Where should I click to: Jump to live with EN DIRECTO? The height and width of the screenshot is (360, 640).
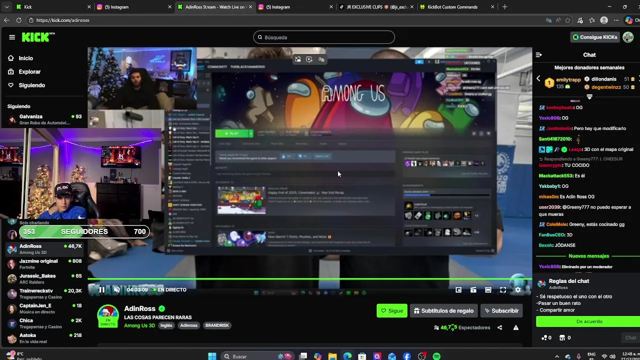pyautogui.click(x=169, y=289)
